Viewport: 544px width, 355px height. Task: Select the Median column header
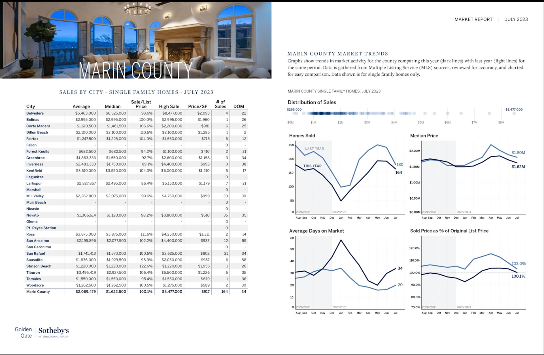pyautogui.click(x=112, y=106)
